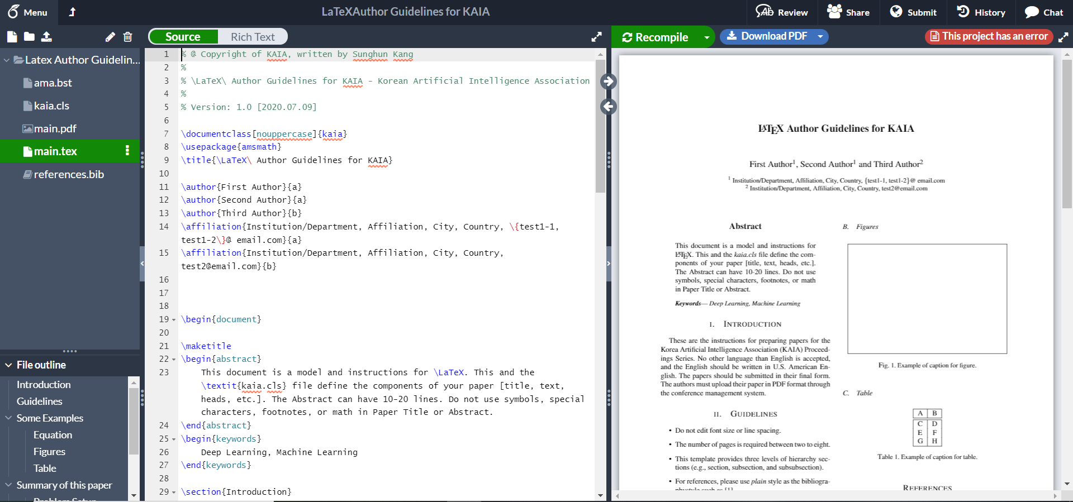Fold the \begin{document} block at line 19
The width and height of the screenshot is (1073, 502).
pyautogui.click(x=174, y=320)
